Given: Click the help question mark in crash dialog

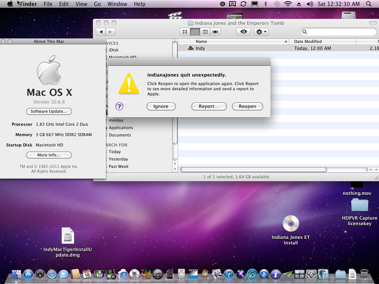Looking at the screenshot, I should coord(119,106).
